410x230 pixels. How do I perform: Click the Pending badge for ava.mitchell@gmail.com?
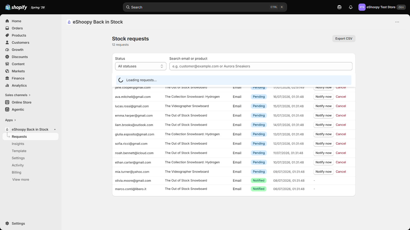tap(259, 97)
